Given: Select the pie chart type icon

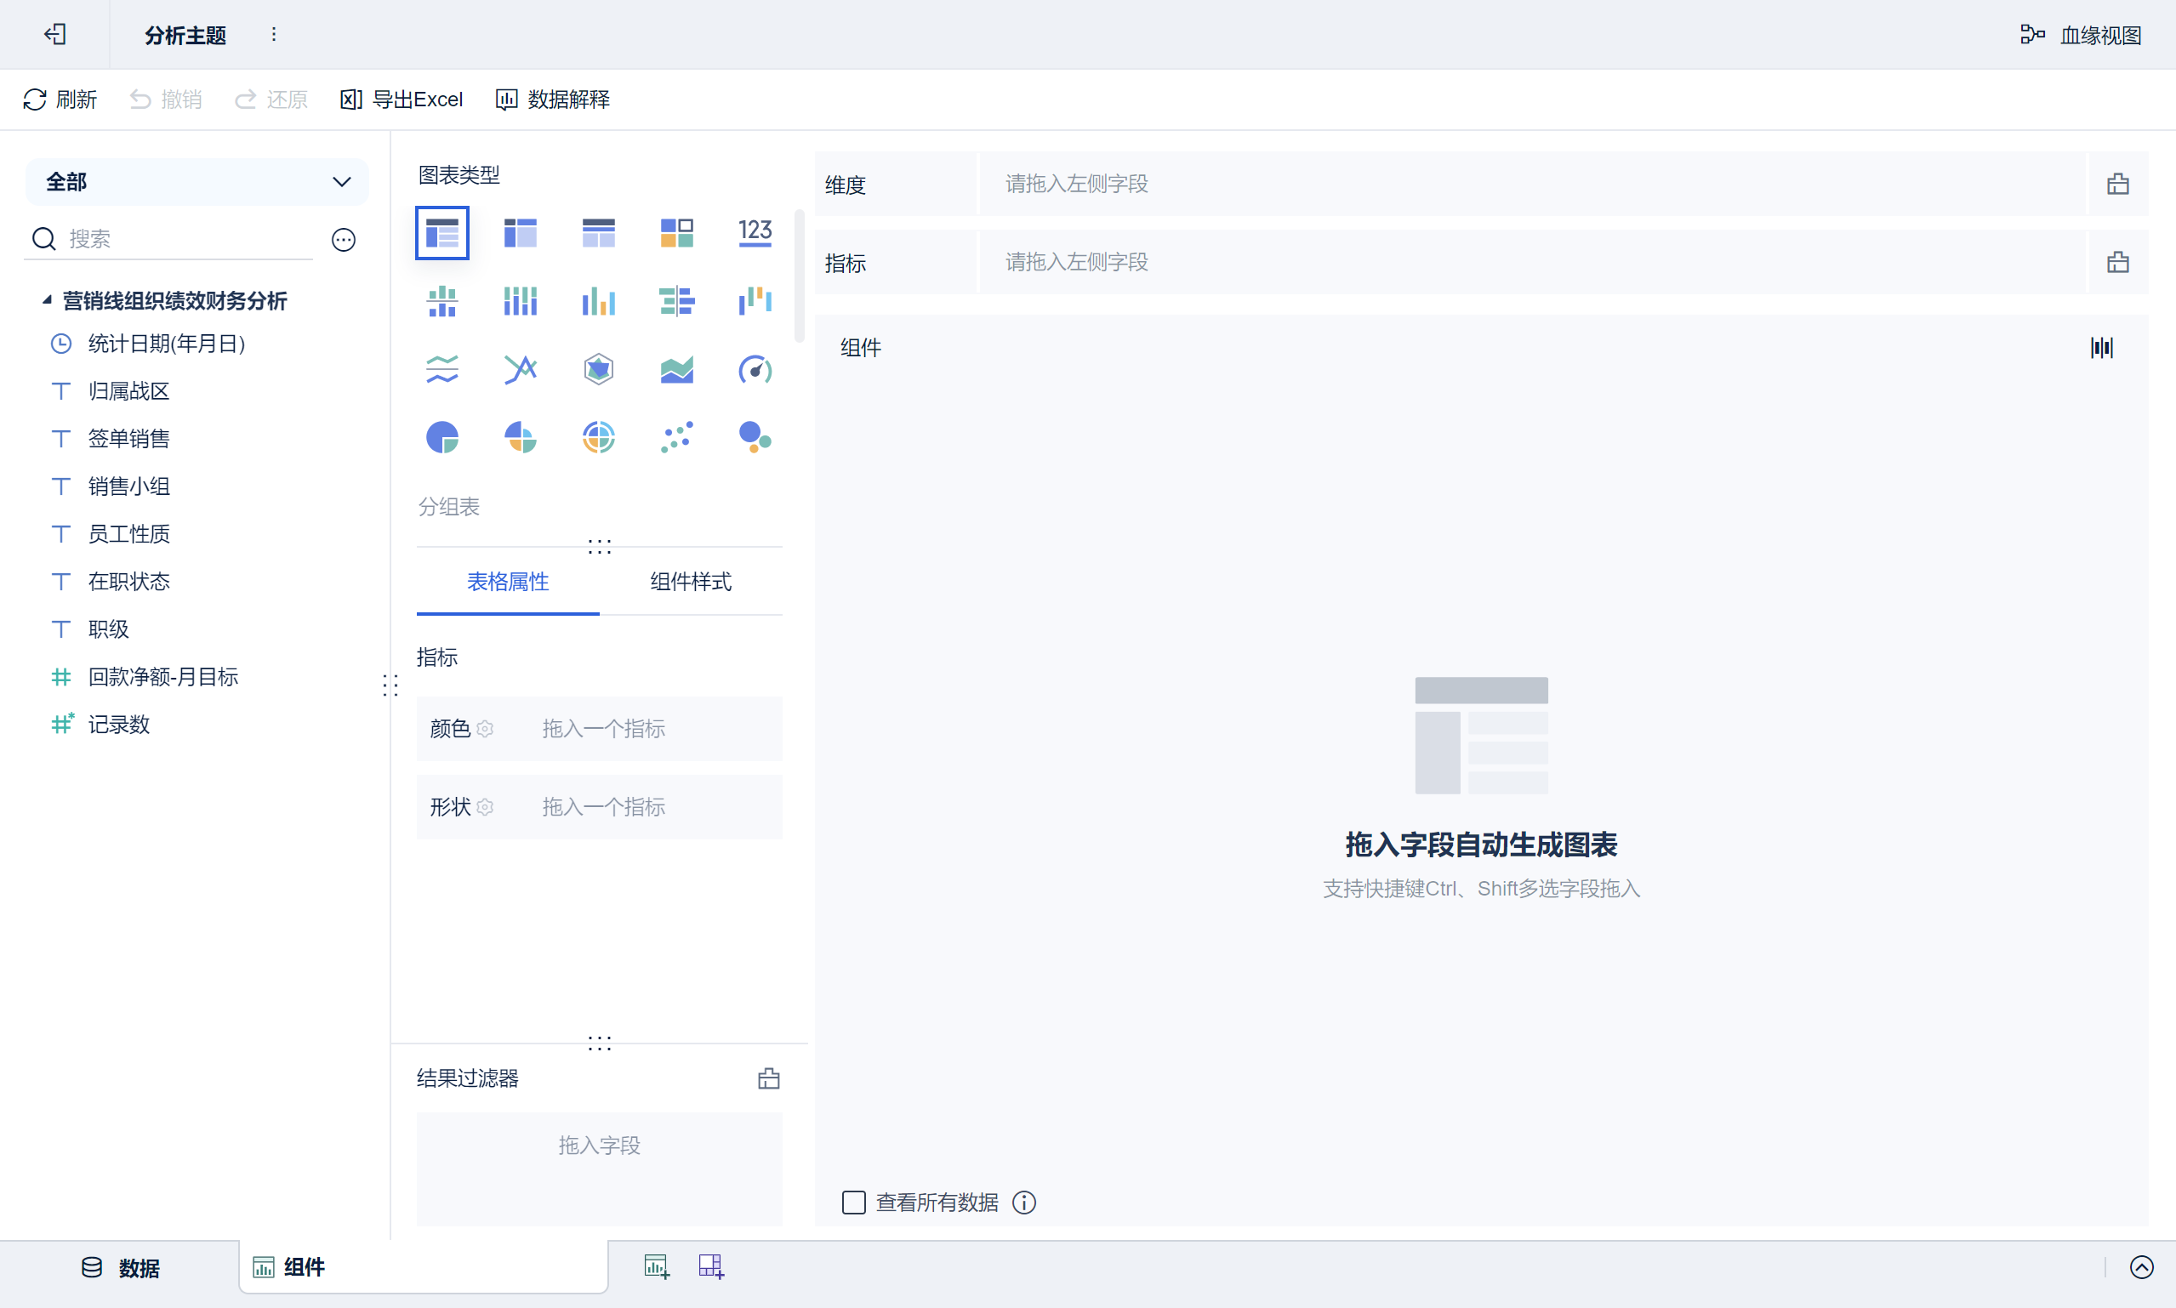Looking at the screenshot, I should click(441, 437).
